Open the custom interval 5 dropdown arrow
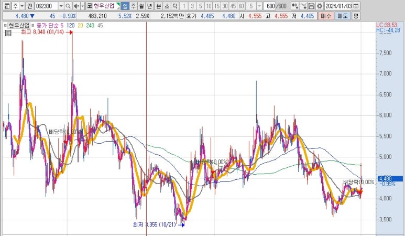 (259, 6)
